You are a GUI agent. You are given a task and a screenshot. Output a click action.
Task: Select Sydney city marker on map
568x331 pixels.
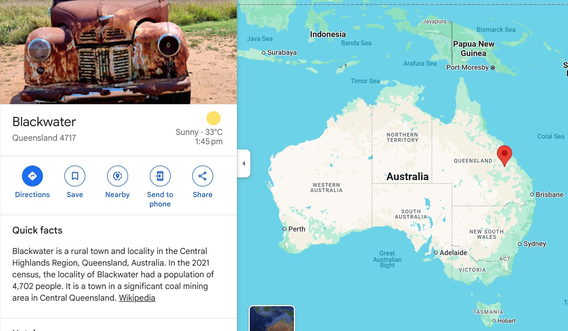tap(520, 244)
